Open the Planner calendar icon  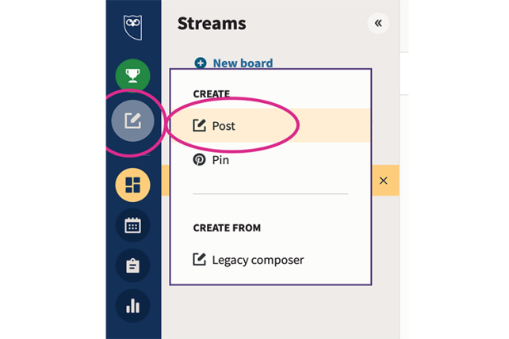[132, 226]
